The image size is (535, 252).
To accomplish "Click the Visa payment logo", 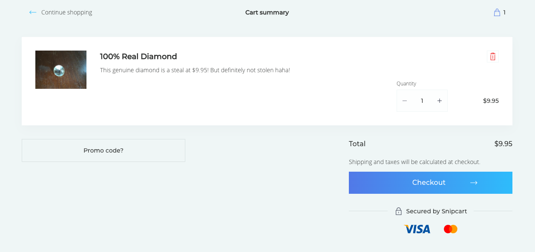I will (x=417, y=229).
